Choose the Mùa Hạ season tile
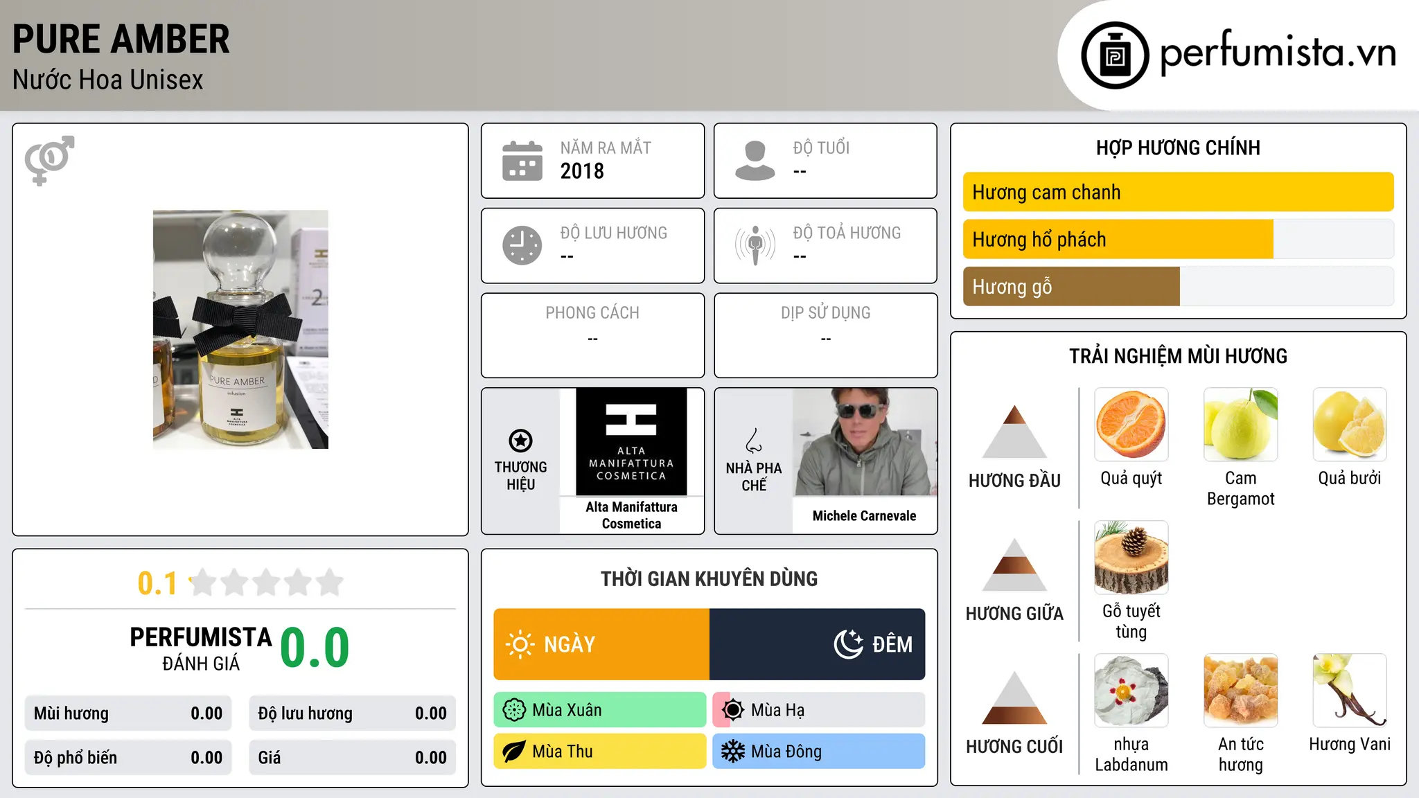 click(819, 710)
